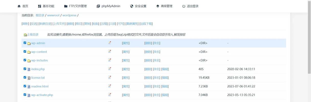Click 删除 for wp-content
311x102 pixels.
(148, 52)
